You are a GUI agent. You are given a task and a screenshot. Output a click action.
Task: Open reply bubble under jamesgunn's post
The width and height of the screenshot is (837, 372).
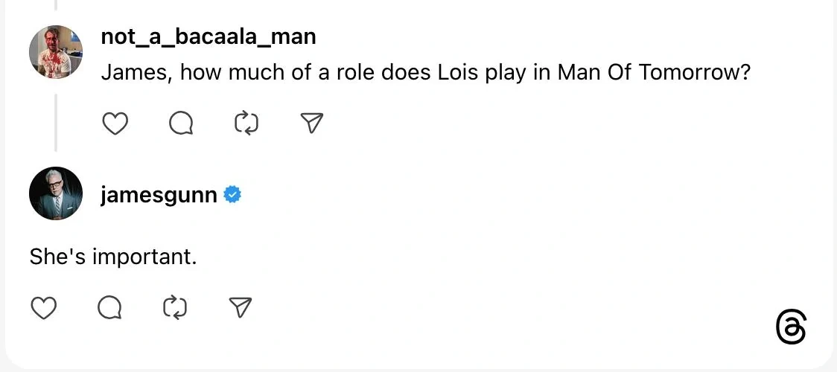click(x=109, y=307)
